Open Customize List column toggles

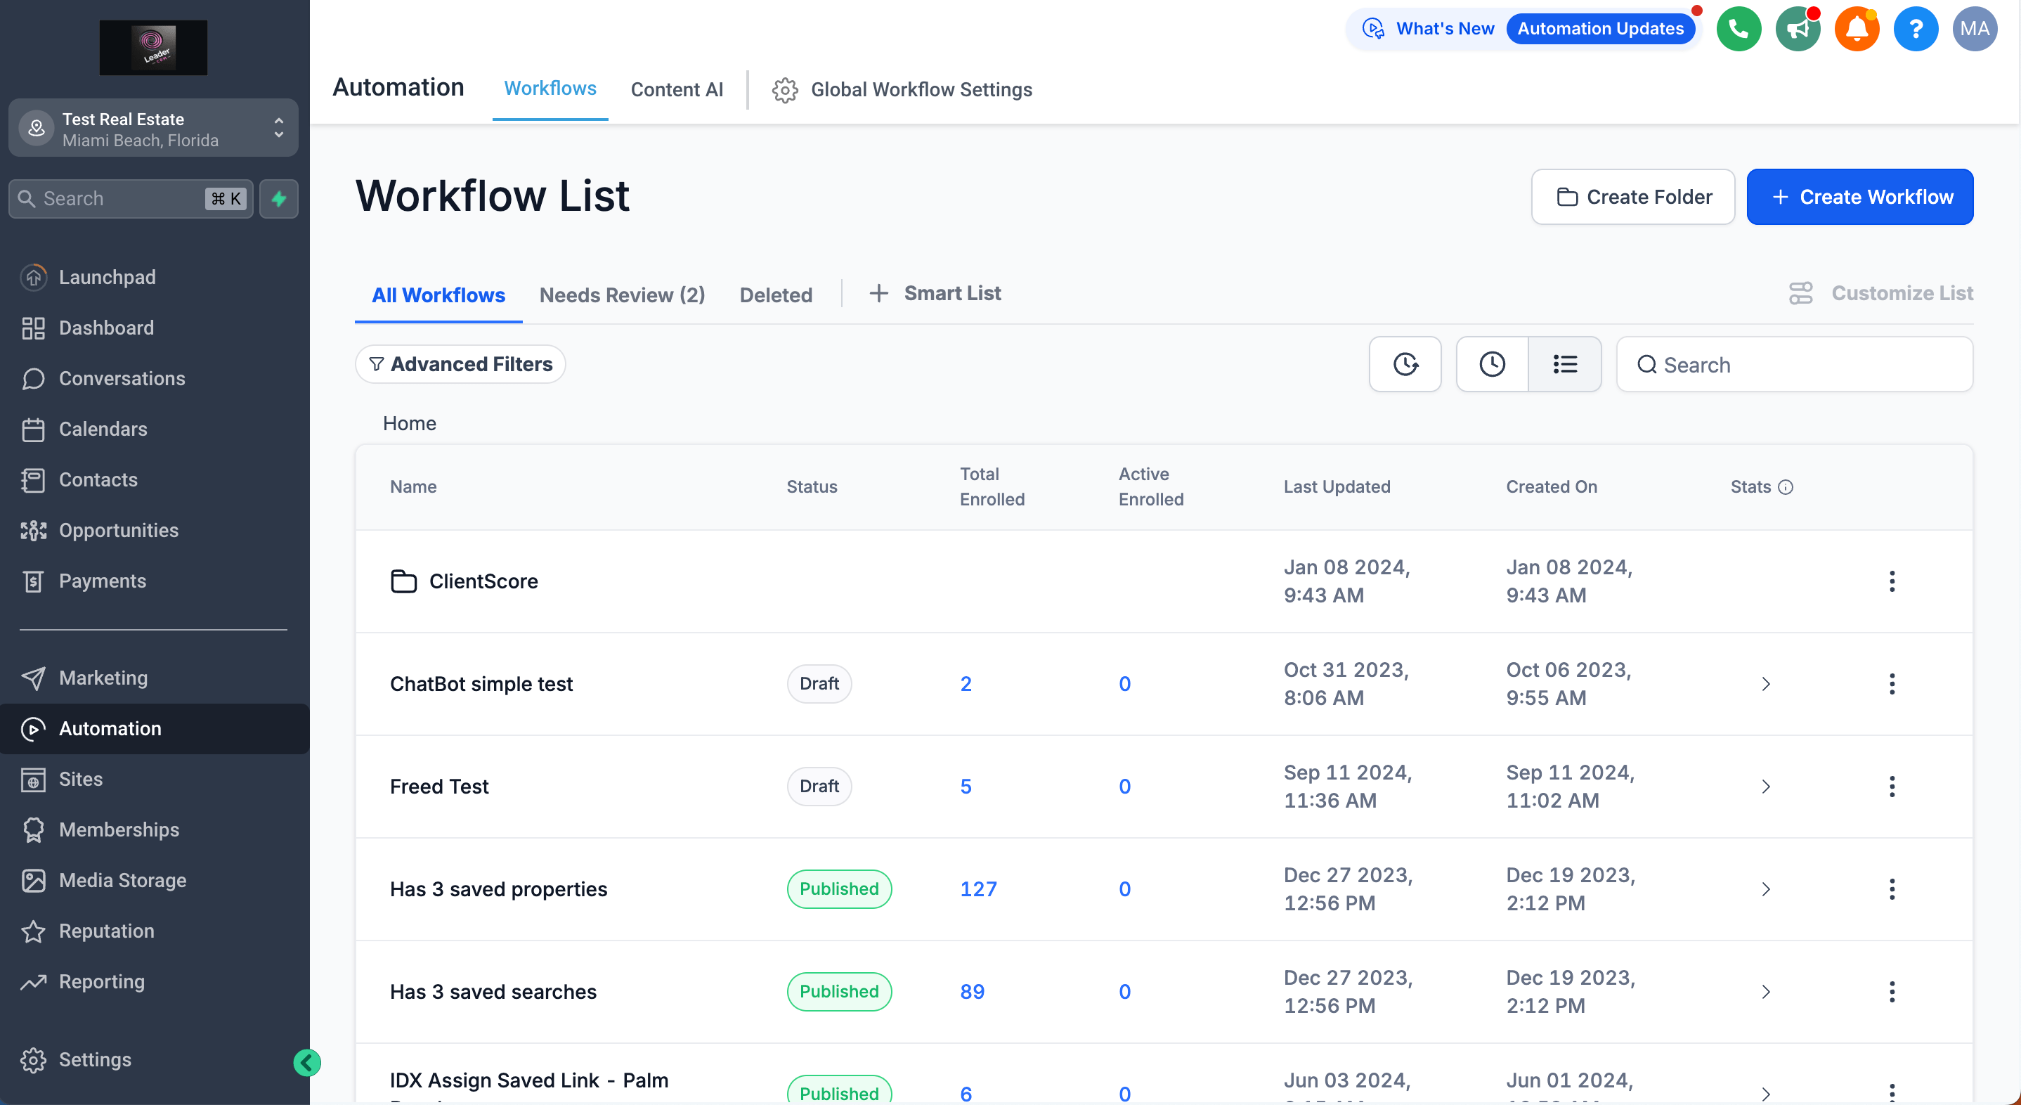[1880, 294]
